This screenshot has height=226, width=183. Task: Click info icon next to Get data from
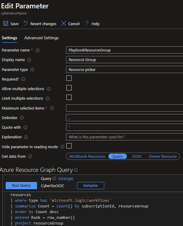(x=30, y=156)
